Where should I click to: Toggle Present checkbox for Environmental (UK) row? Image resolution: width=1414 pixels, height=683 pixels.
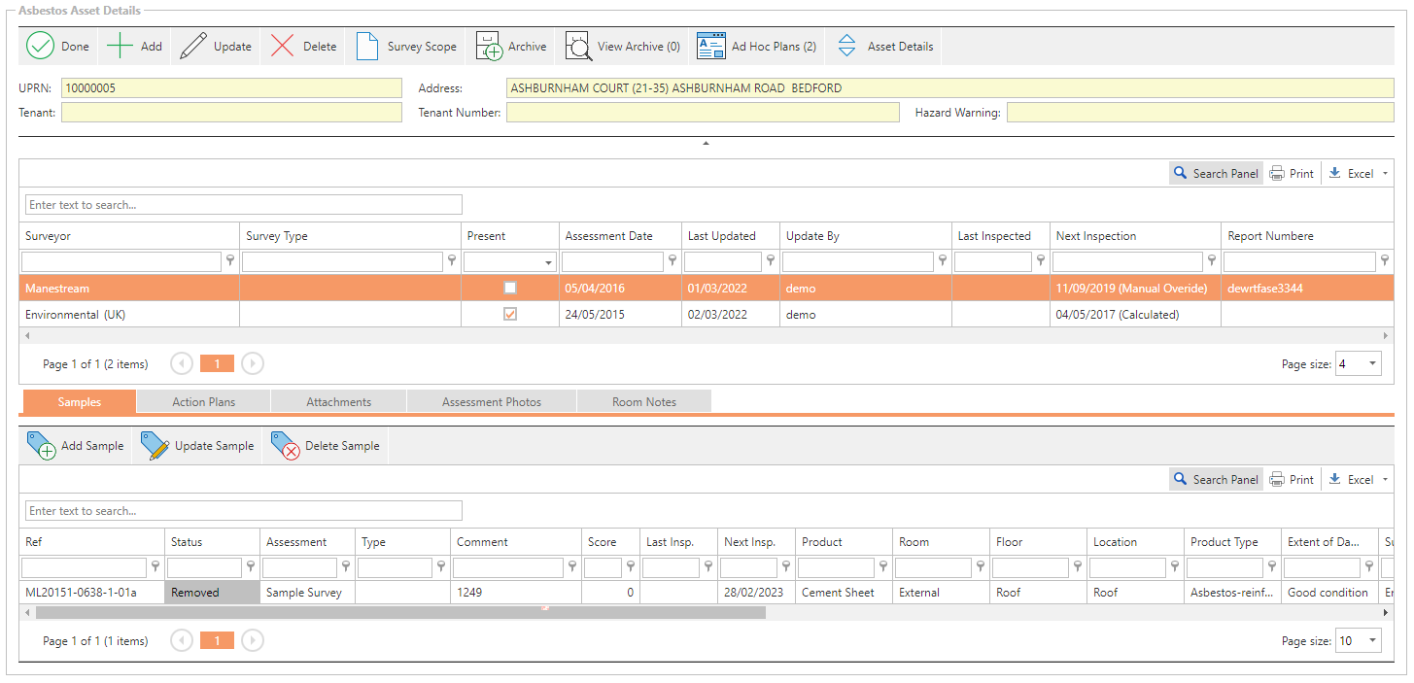(510, 315)
